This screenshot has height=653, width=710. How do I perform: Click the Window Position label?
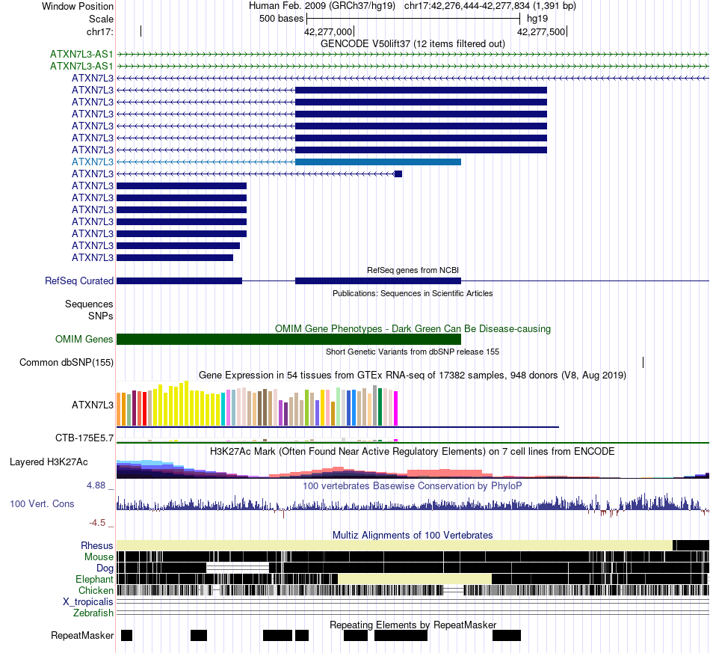[x=78, y=6]
